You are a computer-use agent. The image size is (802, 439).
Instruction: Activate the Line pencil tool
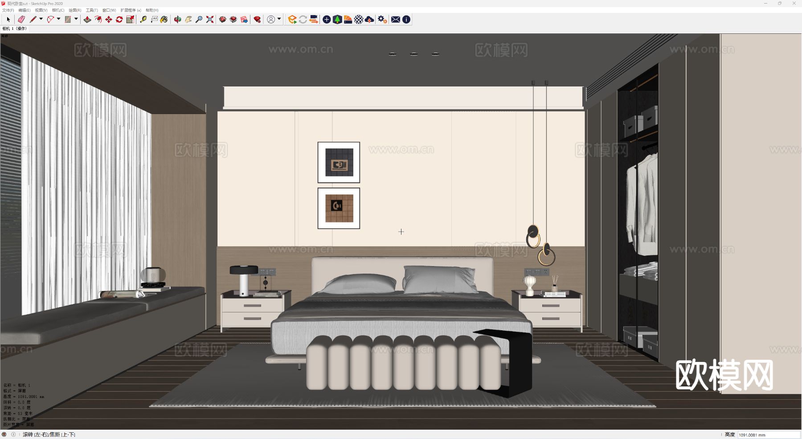33,19
